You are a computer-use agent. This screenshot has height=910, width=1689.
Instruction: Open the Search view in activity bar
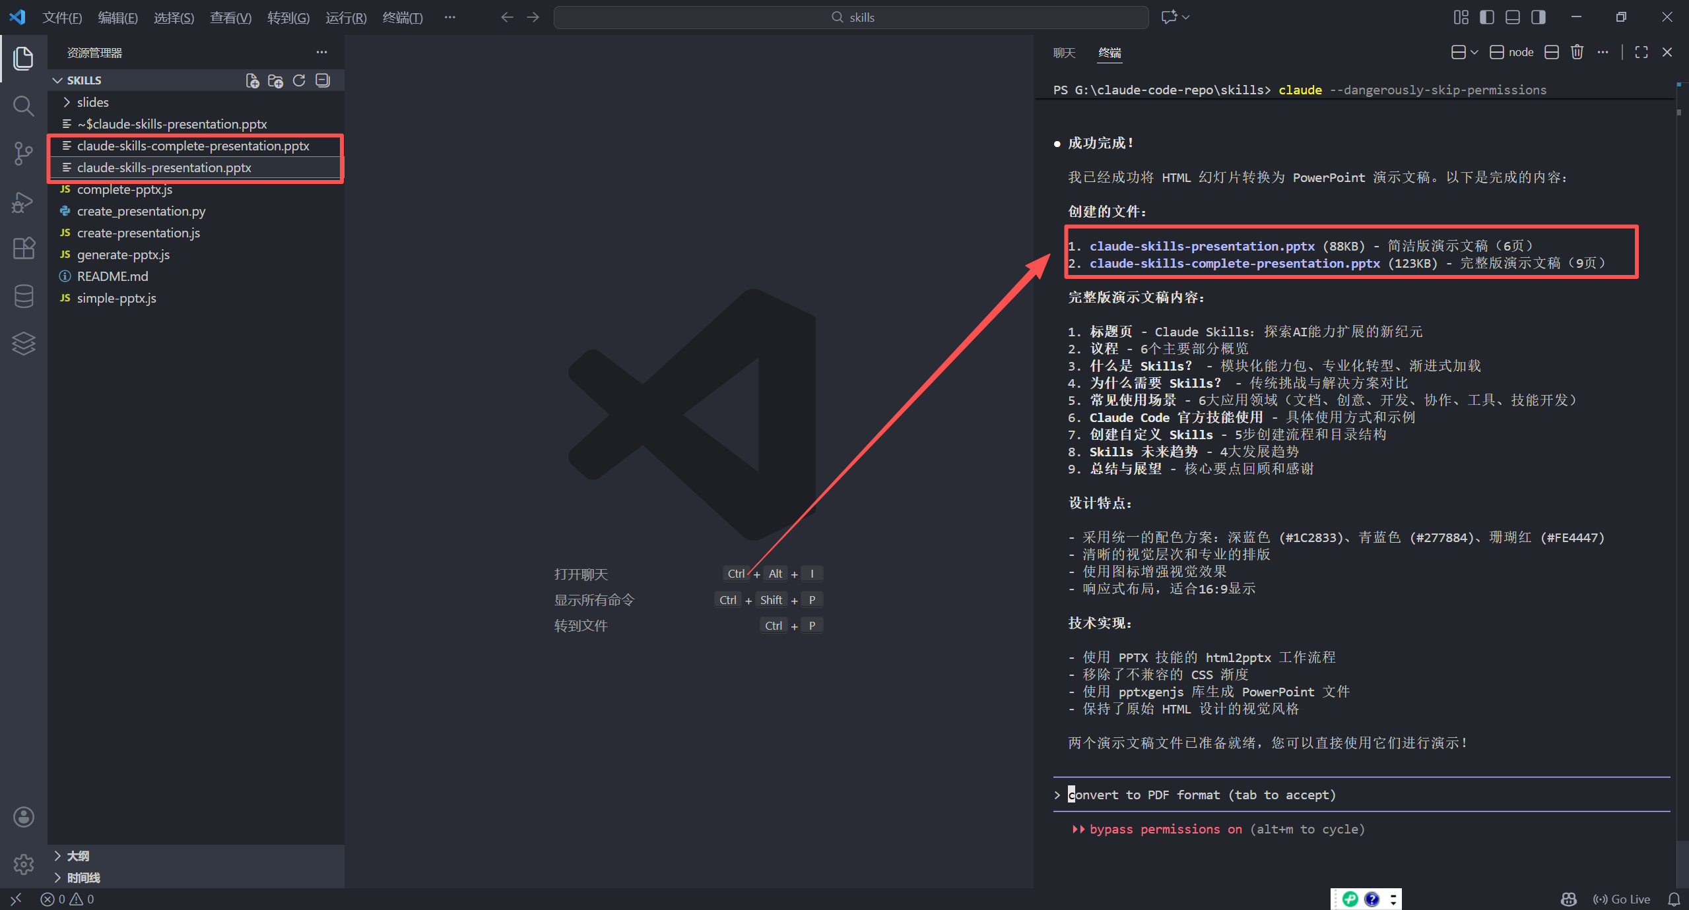[x=24, y=106]
